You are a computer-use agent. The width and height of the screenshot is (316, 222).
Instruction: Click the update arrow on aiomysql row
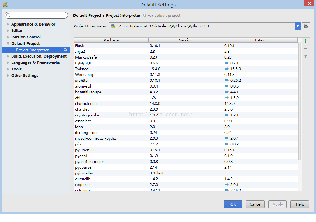[x=226, y=86]
